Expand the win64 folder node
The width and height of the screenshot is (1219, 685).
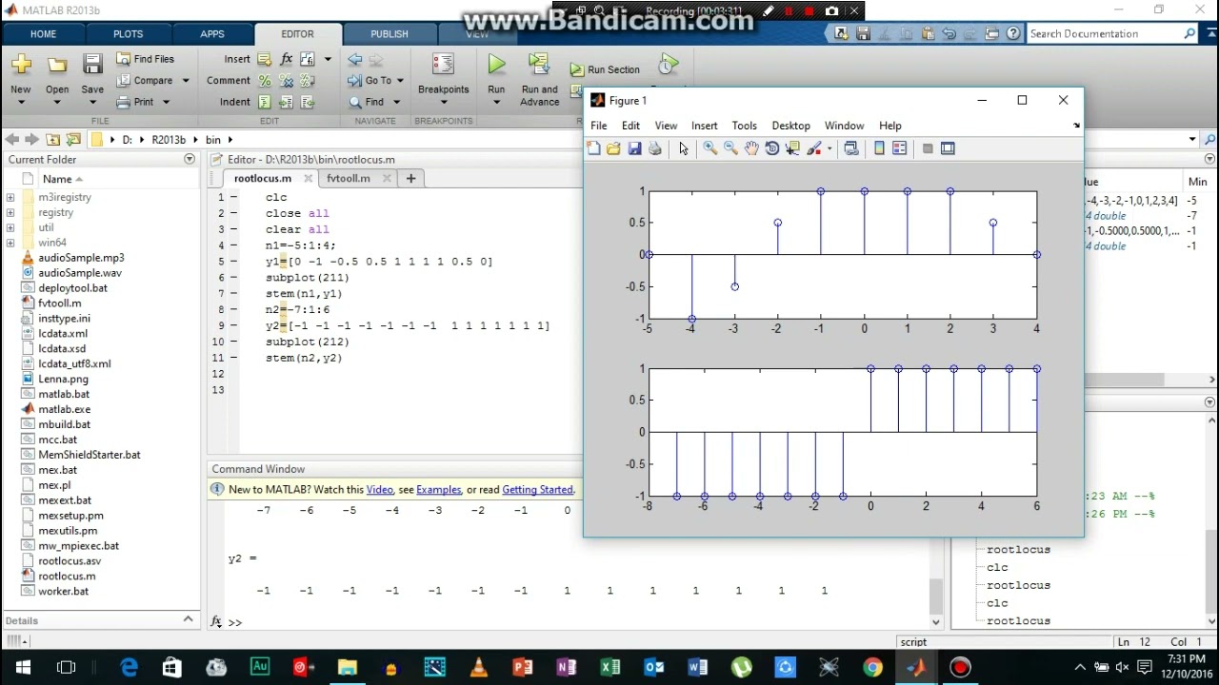click(10, 243)
